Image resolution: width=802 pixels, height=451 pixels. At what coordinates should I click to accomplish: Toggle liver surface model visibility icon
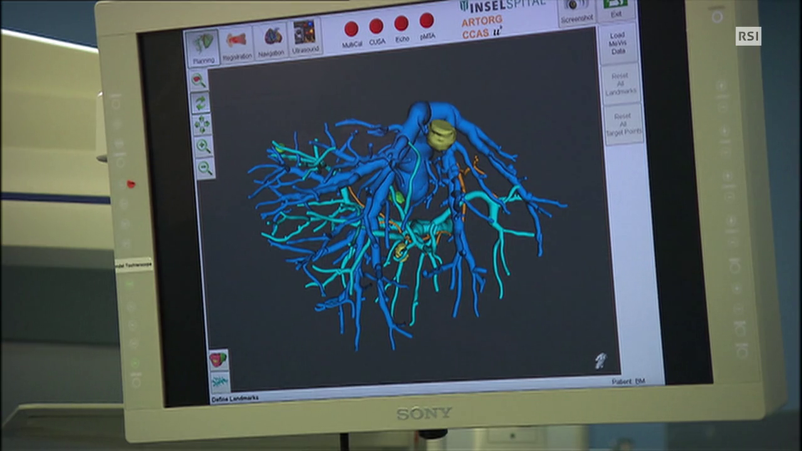(218, 360)
